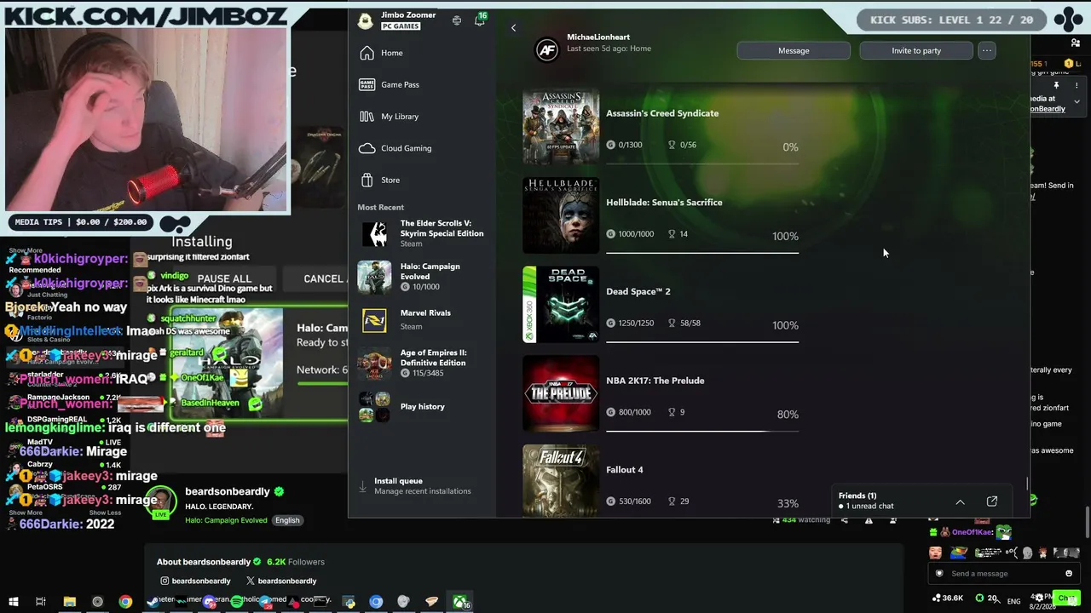Open Dead Space 2 cover art
The image size is (1091, 613).
[x=561, y=305]
